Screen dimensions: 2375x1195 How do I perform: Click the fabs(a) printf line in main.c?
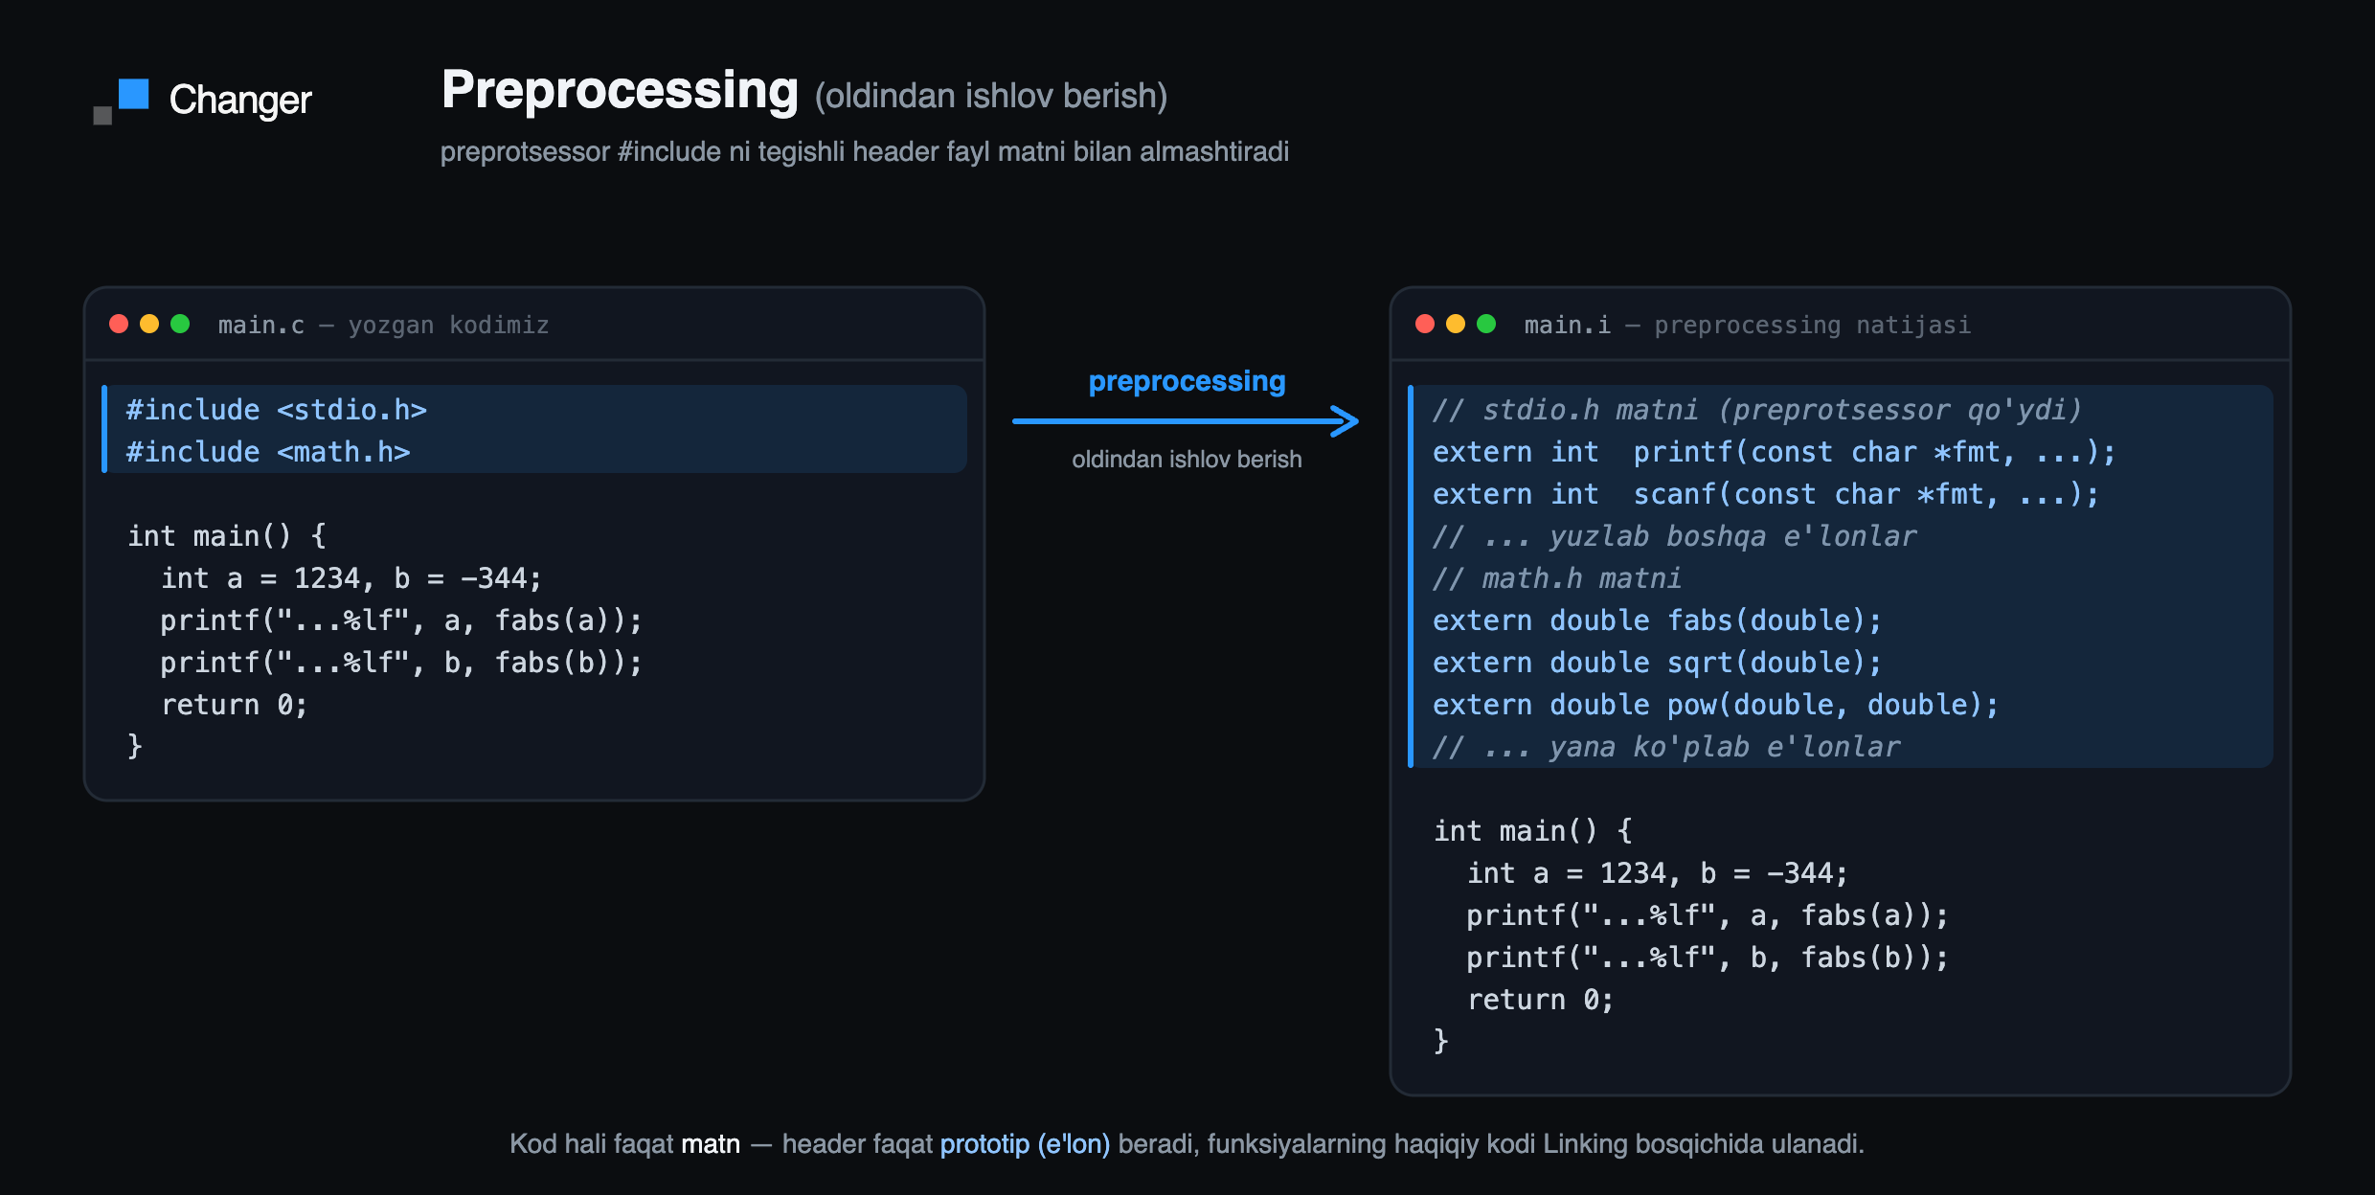point(401,620)
